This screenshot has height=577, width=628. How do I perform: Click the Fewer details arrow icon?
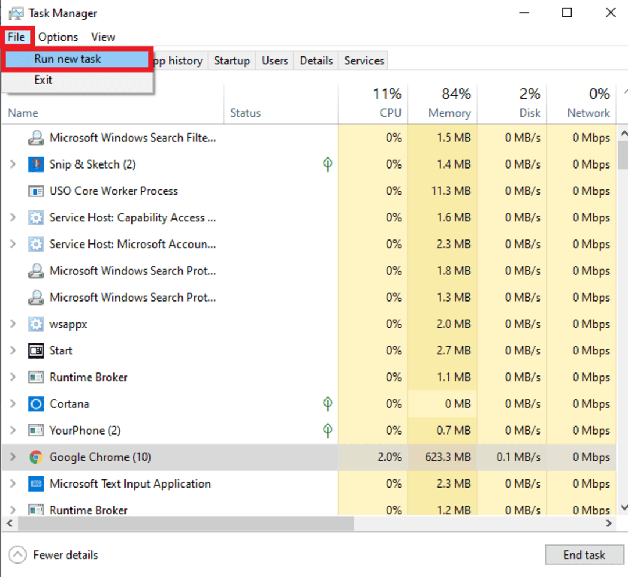[17, 555]
